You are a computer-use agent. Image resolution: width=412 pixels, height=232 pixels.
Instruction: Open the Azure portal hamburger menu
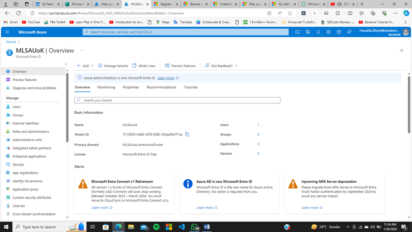coord(7,32)
